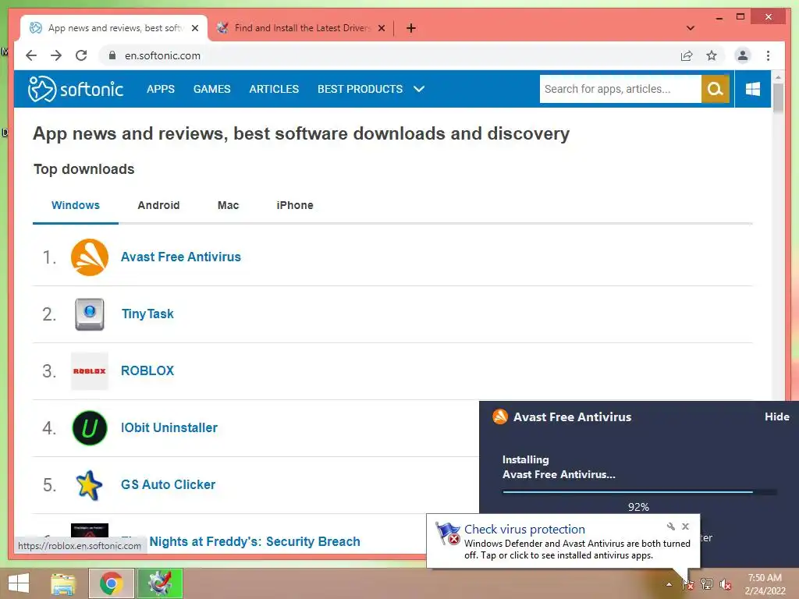799x599 pixels.
Task: Click the wrench icon in virus protection notification
Action: [670, 526]
